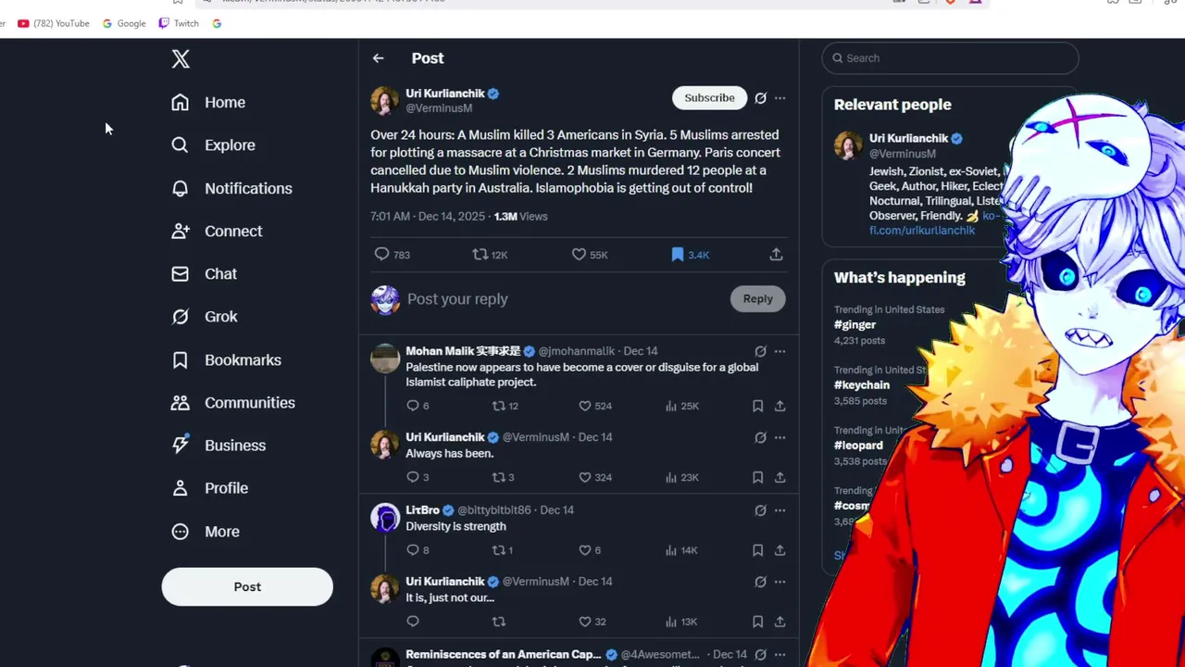Open Business in the sidebar

[218, 446]
